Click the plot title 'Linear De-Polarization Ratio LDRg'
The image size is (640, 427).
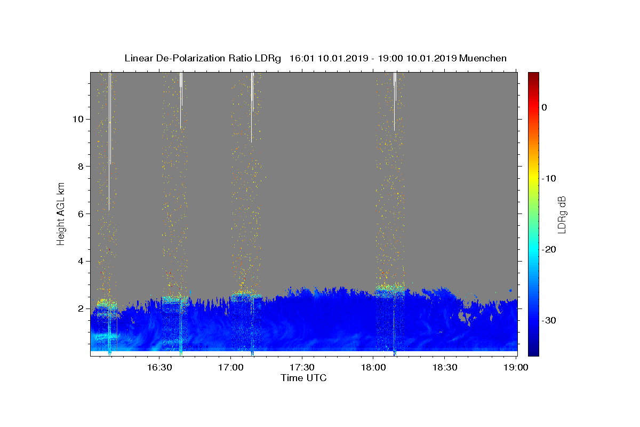pos(203,58)
